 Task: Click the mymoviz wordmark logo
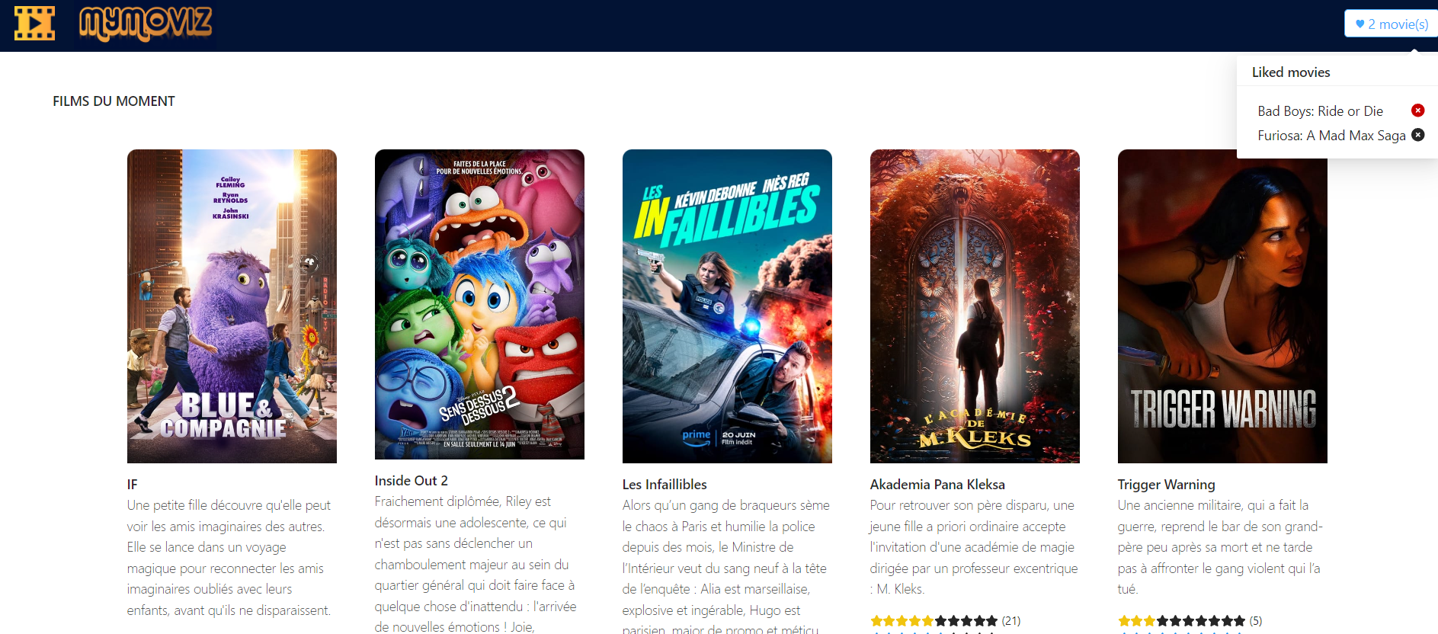pos(146,24)
